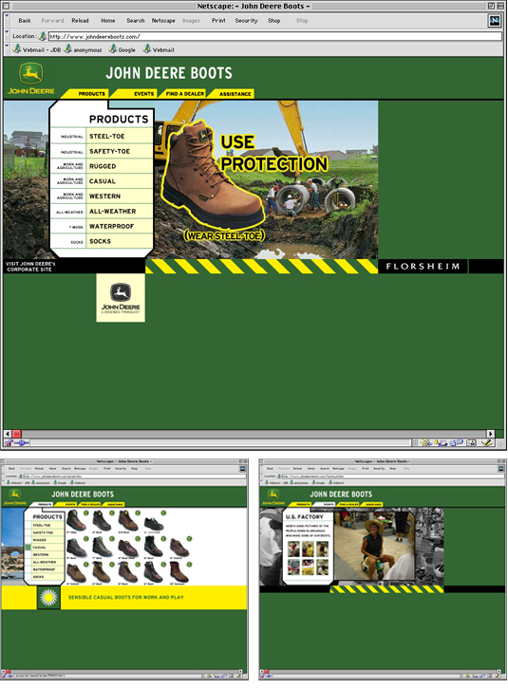Click the online connection plug icon in status bar

[22, 443]
